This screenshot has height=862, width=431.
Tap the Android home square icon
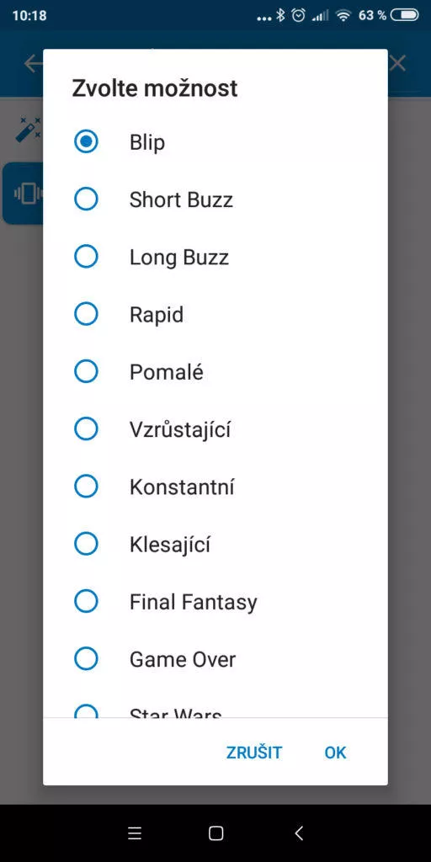pos(216,833)
